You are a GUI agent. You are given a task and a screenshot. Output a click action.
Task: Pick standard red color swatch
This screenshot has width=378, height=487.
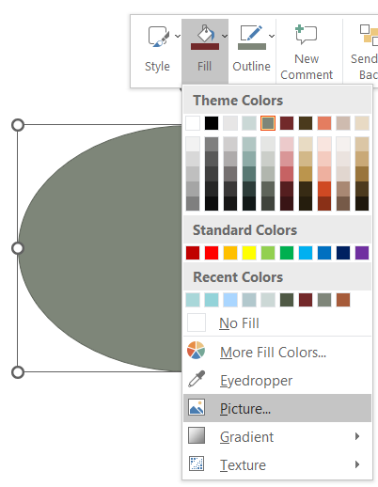tap(212, 253)
